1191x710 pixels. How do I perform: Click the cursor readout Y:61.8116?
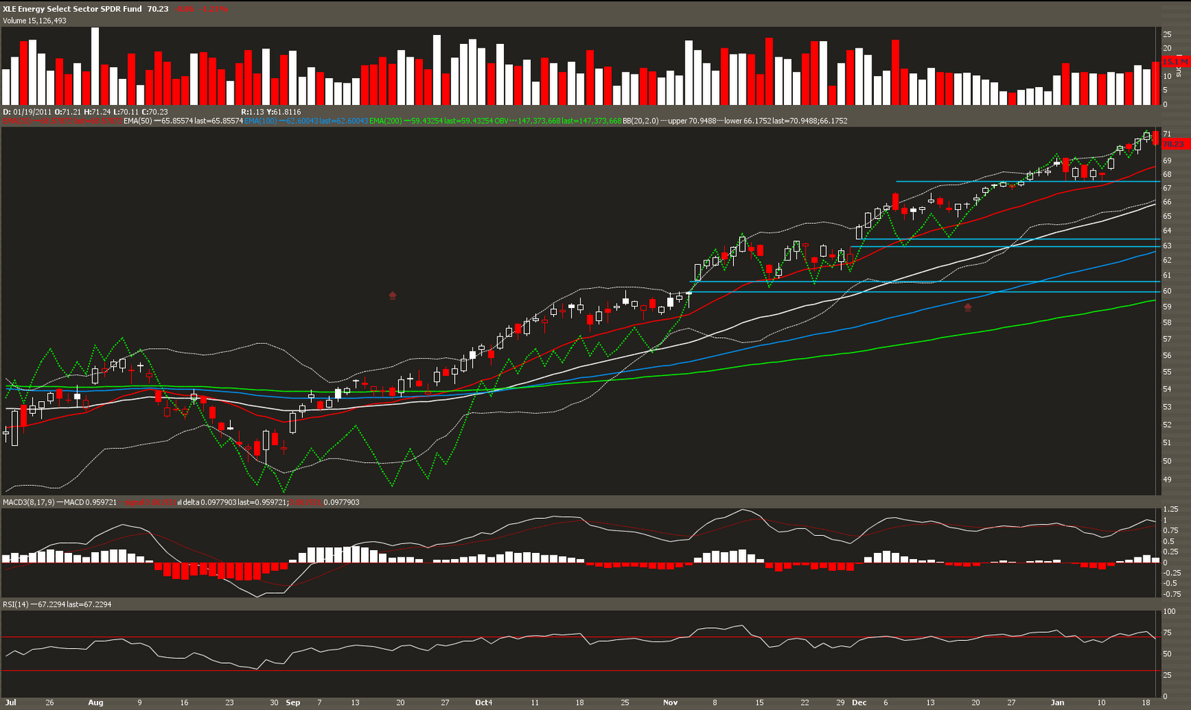click(284, 112)
